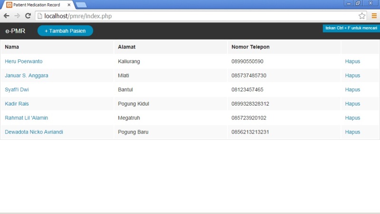Click Hapus for Heru Poerwanto
The image size is (380, 214).
tap(352, 61)
